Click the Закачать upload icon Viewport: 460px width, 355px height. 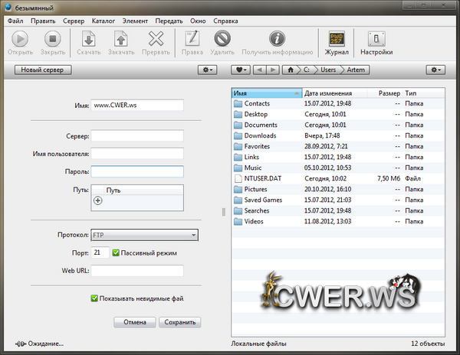coord(120,38)
